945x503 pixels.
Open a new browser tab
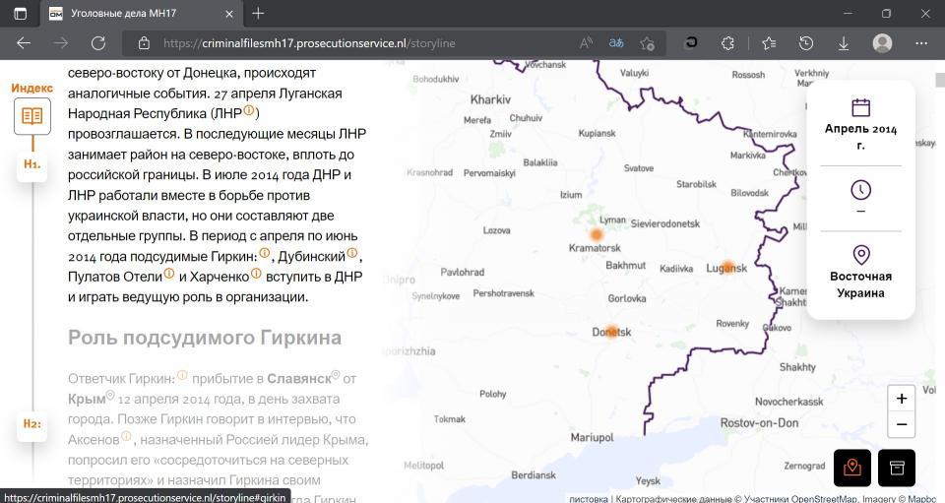[258, 14]
